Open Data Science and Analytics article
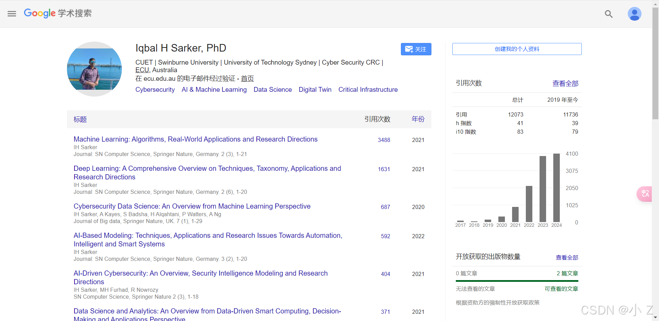 pos(207,315)
